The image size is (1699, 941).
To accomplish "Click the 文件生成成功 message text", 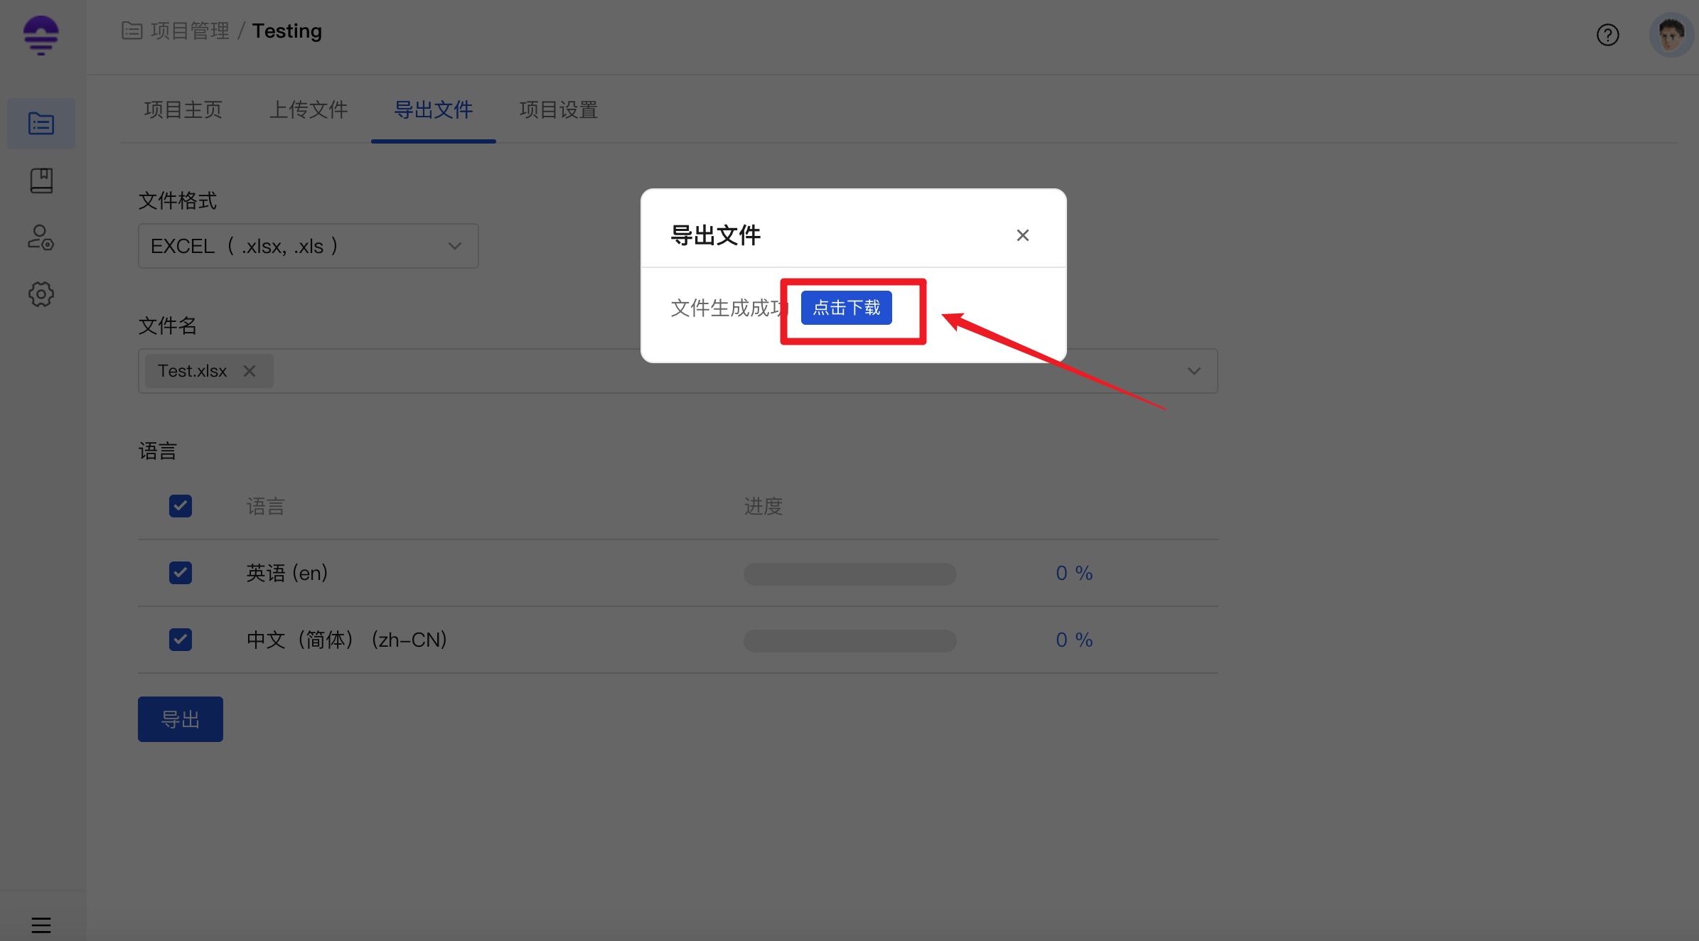I will point(729,308).
